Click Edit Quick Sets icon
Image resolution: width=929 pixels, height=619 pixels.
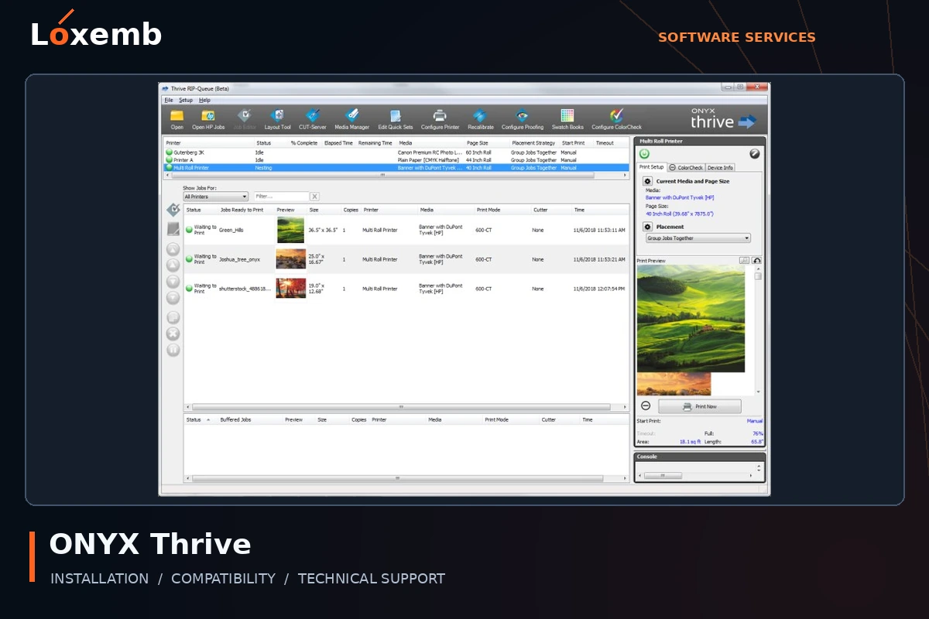point(396,116)
